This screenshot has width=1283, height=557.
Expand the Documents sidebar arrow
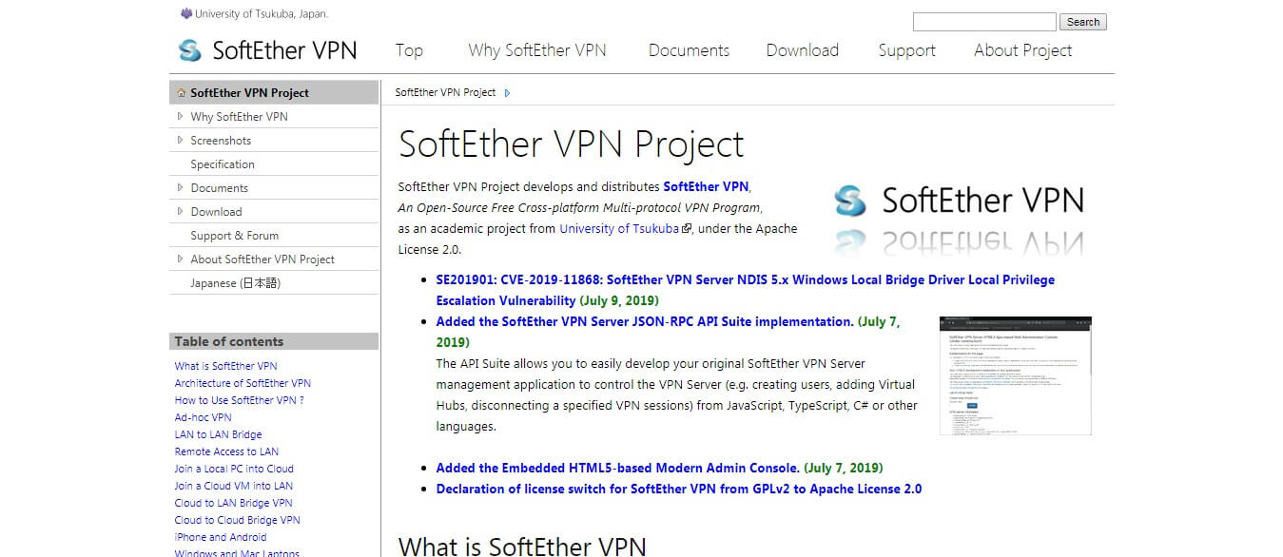coord(181,188)
